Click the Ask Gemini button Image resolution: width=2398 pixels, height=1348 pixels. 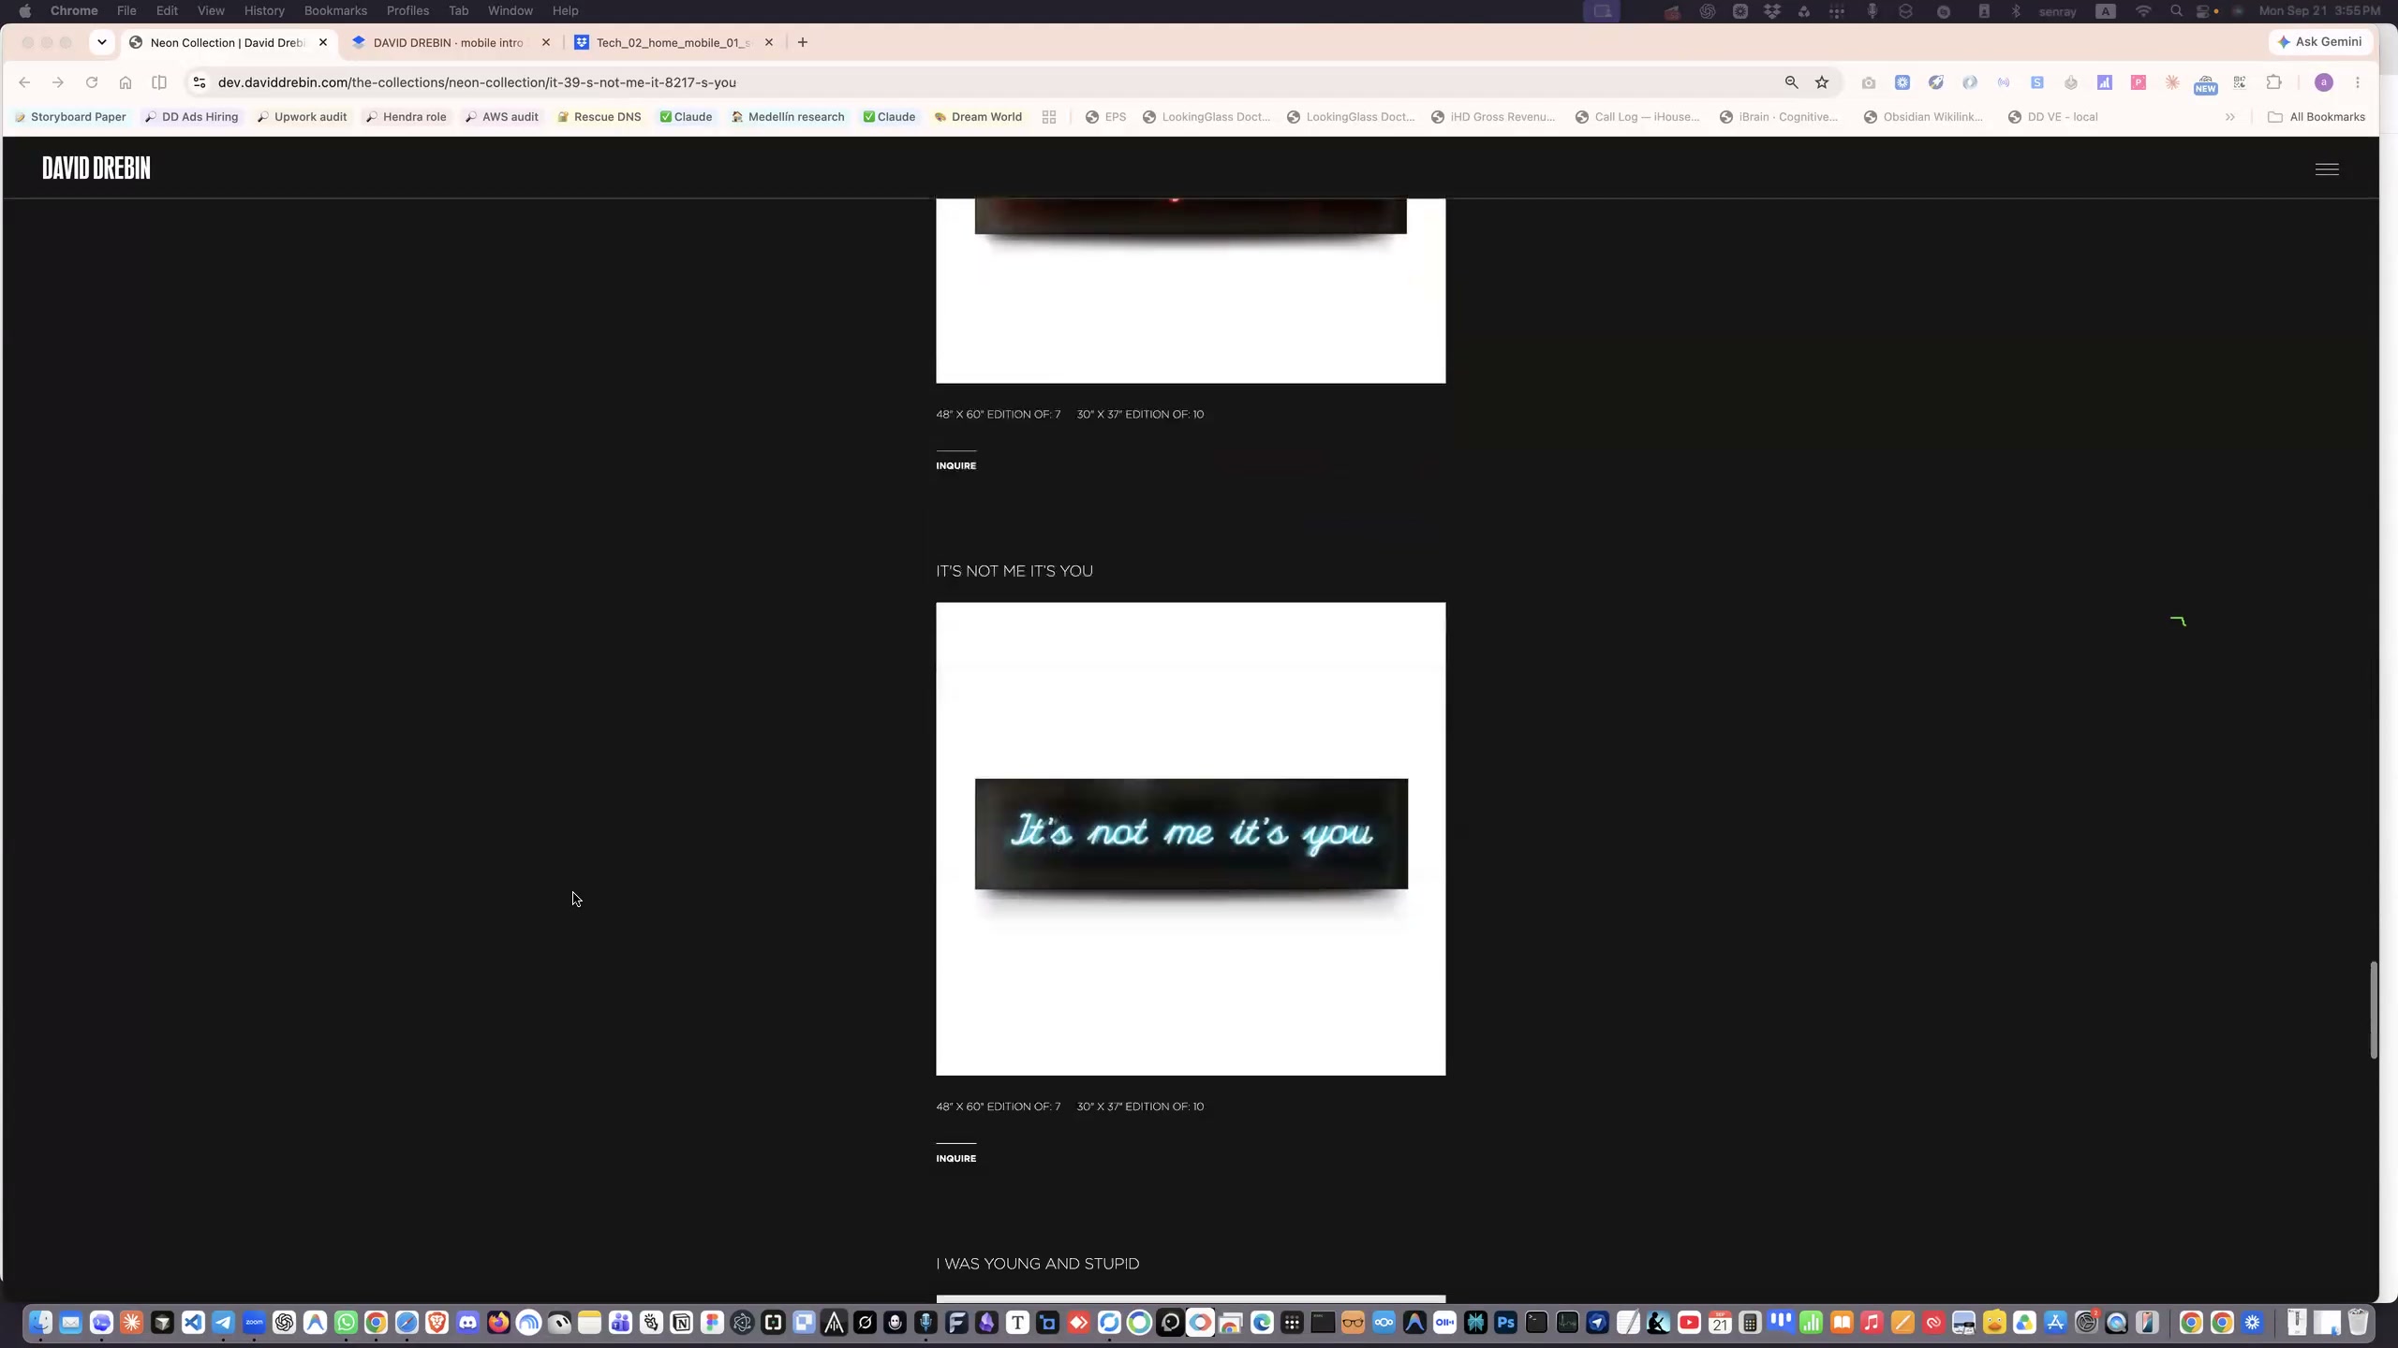tap(2320, 42)
